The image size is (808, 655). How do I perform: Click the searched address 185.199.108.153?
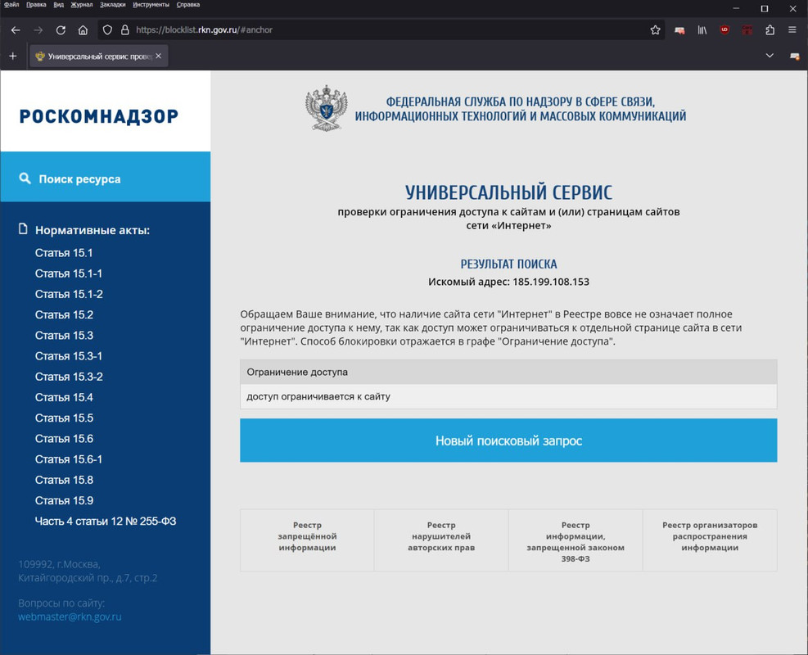[x=551, y=282]
